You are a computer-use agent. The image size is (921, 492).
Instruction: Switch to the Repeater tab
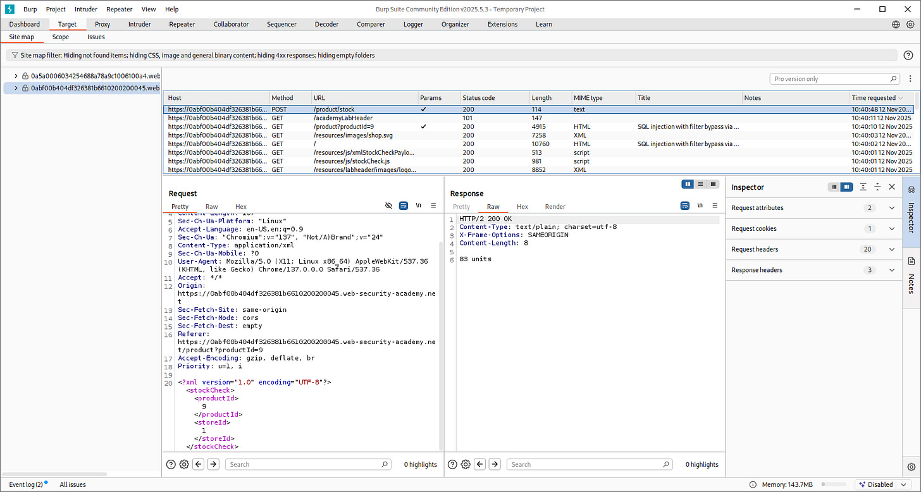click(x=182, y=25)
